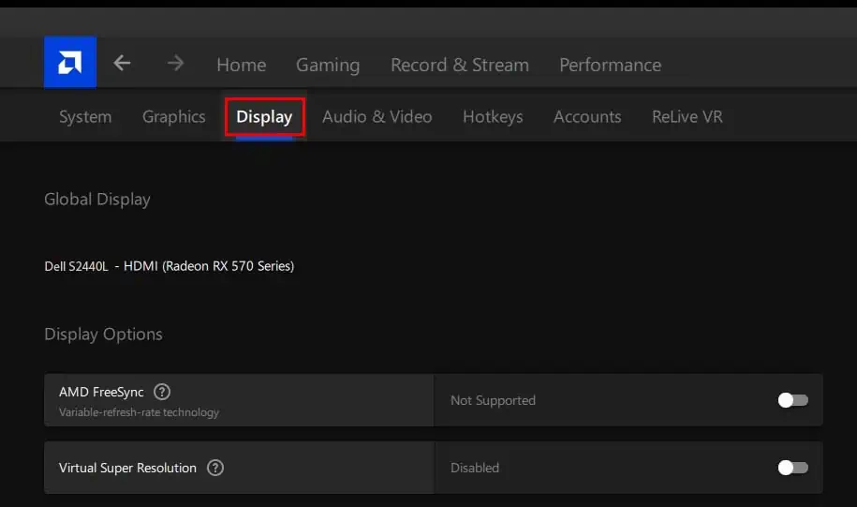Viewport: 857px width, 507px height.
Task: Open Record & Stream section
Action: pyautogui.click(x=460, y=65)
